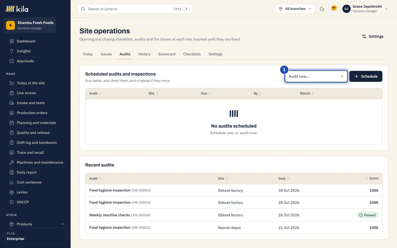Open the All branches dropdown
Image resolution: width=397 pixels, height=248 pixels.
pyautogui.click(x=295, y=9)
